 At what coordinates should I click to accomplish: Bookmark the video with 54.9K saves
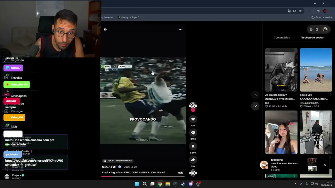click(193, 146)
